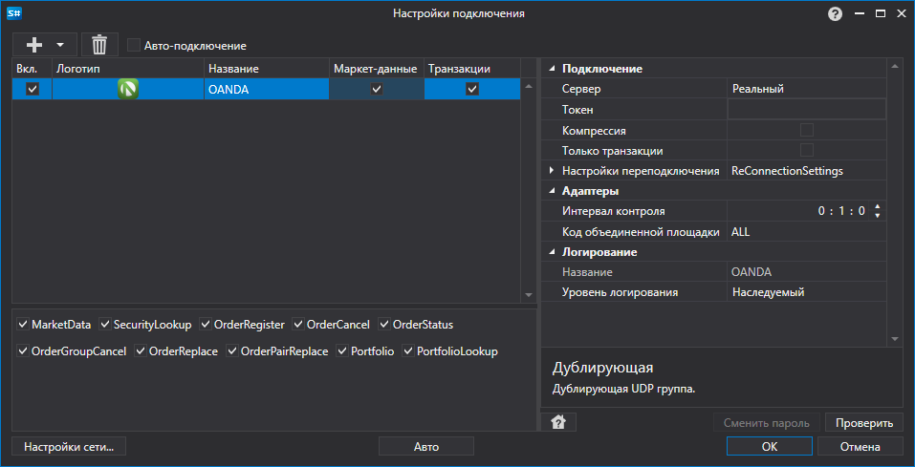Image resolution: width=915 pixels, height=467 pixels.
Task: Click the Авто button
Action: (426, 447)
